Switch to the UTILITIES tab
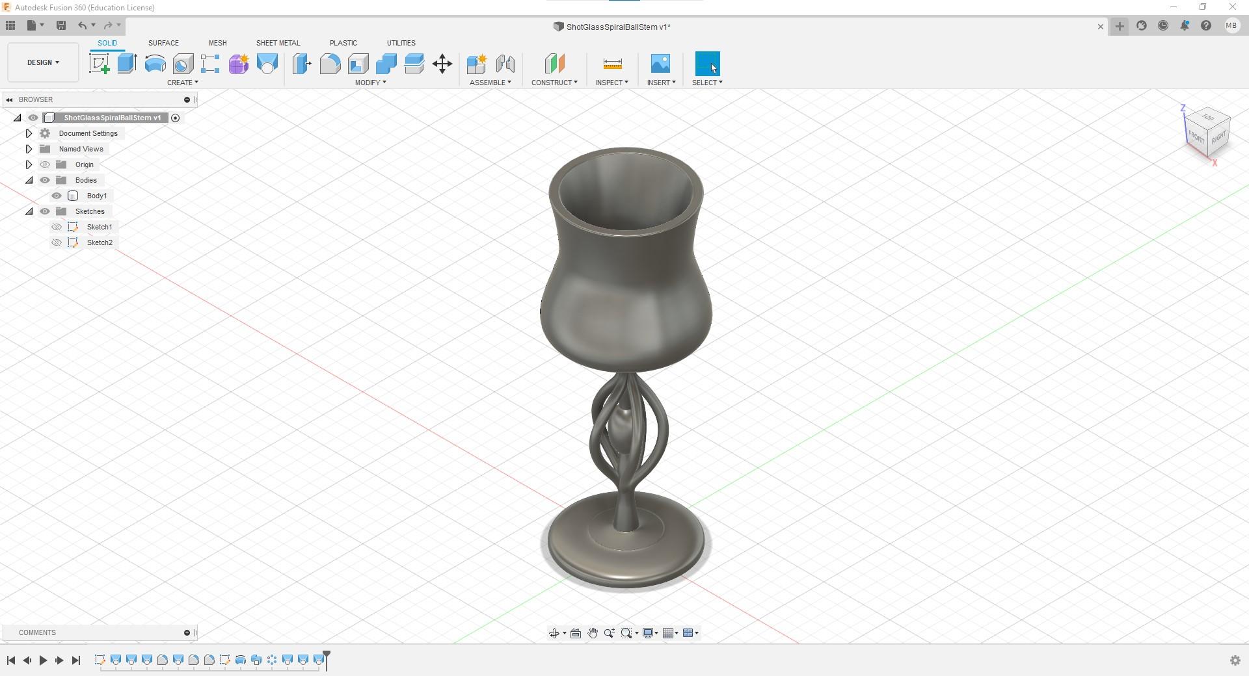 point(401,43)
